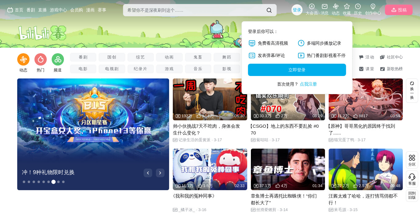Open 活动 flag icon link
The width and height of the screenshot is (420, 224).
click(367, 57)
